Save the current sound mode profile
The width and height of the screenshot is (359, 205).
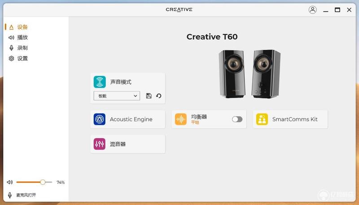coord(149,96)
